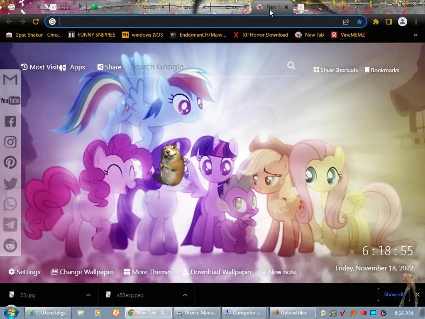Viewport: 425px width, 319px height.
Task: Click the search magnifier icon
Action: [291, 65]
